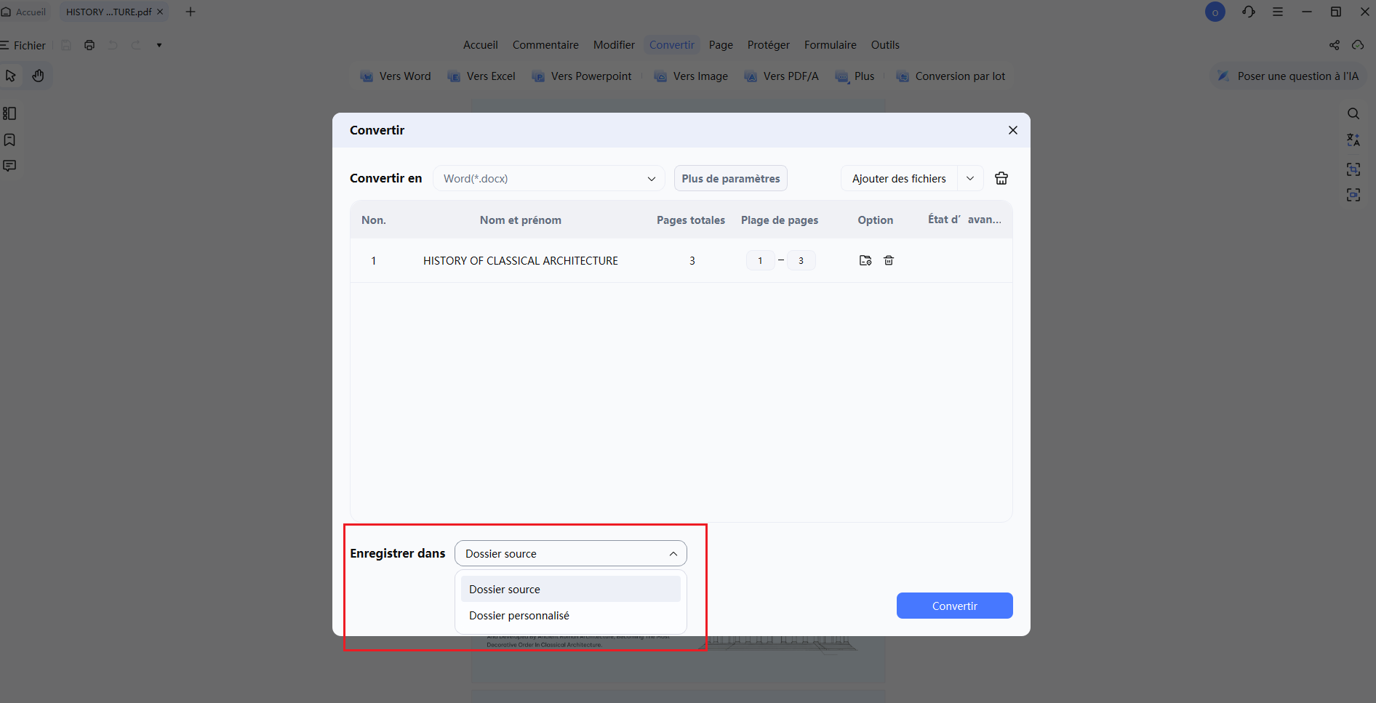Image resolution: width=1376 pixels, height=703 pixels.
Task: Click the screenshot capture icon in right sidebar
Action: 1353,195
